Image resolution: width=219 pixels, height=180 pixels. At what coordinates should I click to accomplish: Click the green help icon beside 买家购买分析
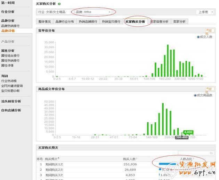click(59, 4)
